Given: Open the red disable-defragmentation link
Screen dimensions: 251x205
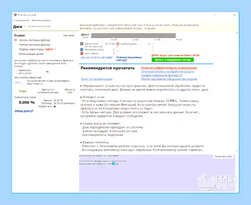Looking at the screenshot, I should [169, 68].
